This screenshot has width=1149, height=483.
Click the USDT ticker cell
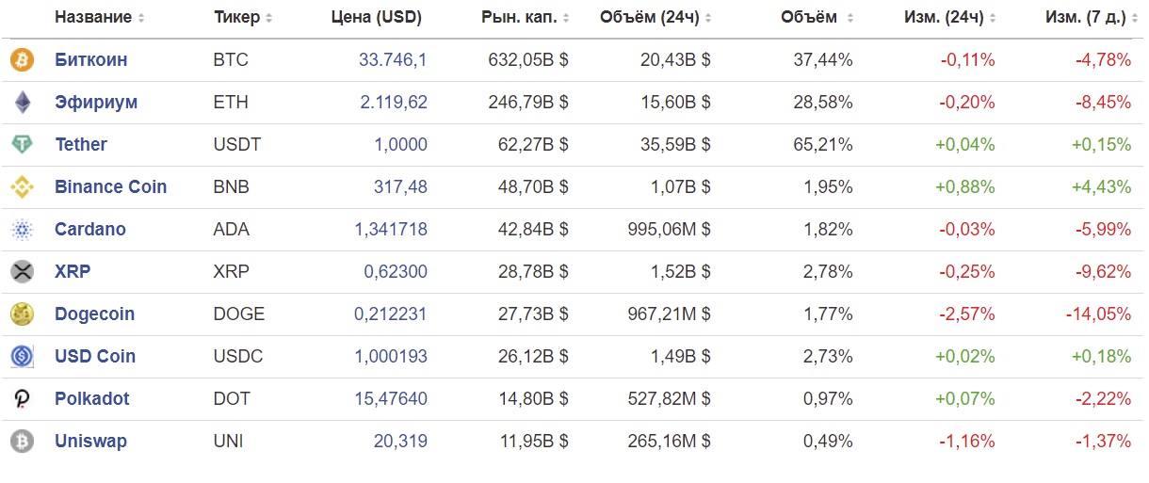coord(237,145)
